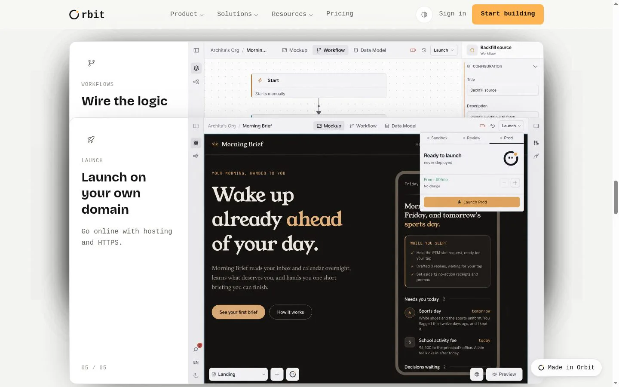Click the Sign in link
This screenshot has height=387, width=619.
point(452,14)
